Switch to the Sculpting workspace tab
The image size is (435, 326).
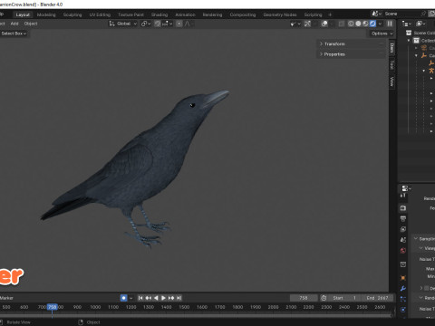pyautogui.click(x=72, y=14)
